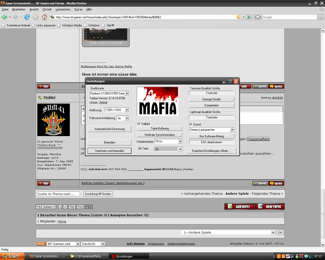Click the Firefox forward arrow
325x260 pixels.
(15, 17)
